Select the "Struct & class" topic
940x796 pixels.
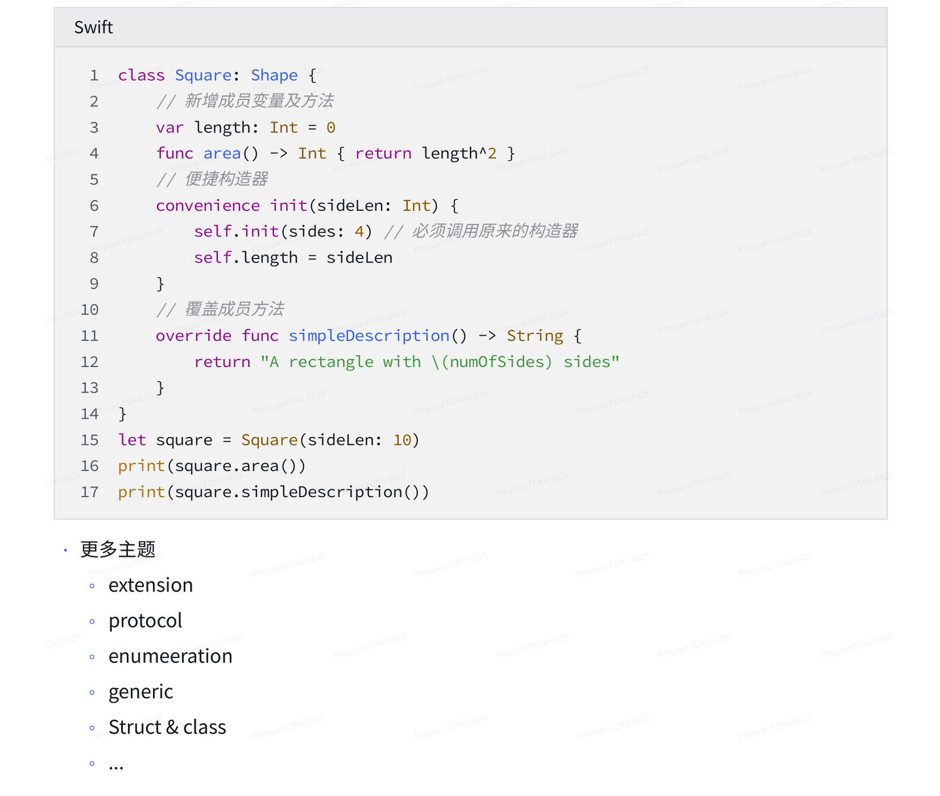(167, 727)
